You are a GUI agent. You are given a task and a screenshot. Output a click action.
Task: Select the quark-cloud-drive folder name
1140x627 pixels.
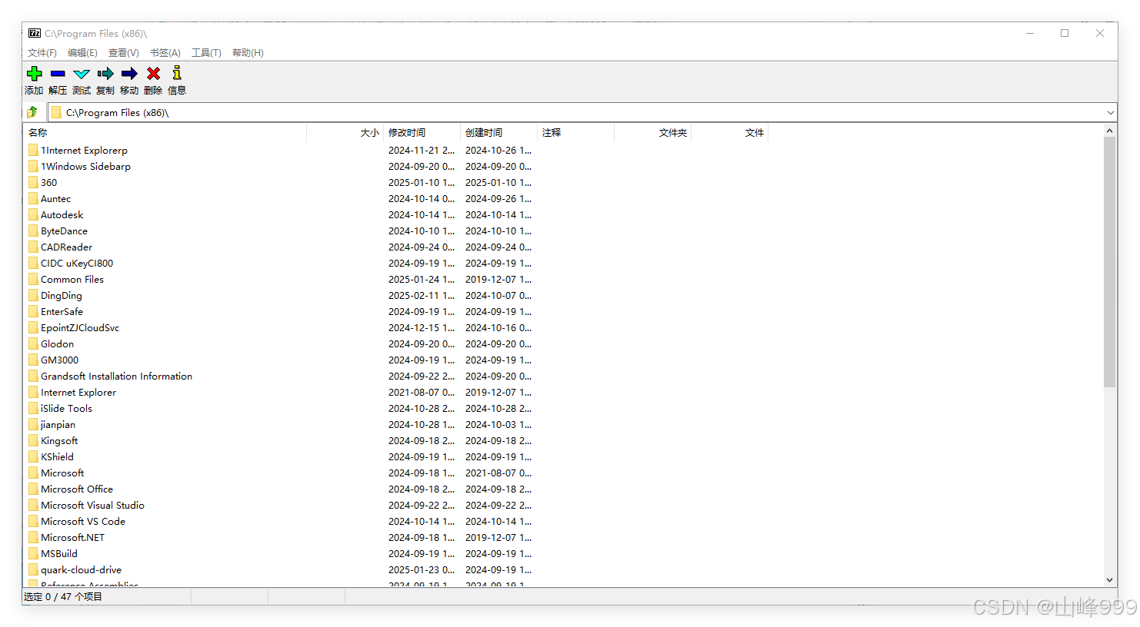[x=81, y=570]
